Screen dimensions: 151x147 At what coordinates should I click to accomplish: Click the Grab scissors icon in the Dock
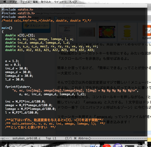[x=141, y=145]
